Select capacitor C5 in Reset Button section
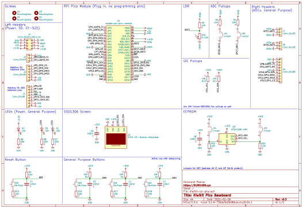The width and height of the screenshot is (302, 208). [27, 184]
